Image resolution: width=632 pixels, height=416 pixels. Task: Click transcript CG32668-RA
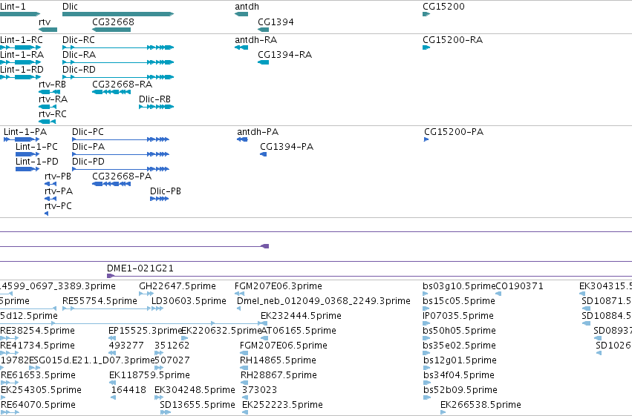(x=111, y=92)
